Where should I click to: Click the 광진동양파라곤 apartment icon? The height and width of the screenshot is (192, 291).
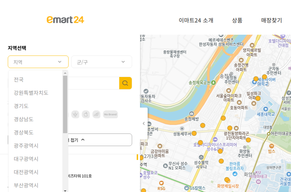[236, 128]
